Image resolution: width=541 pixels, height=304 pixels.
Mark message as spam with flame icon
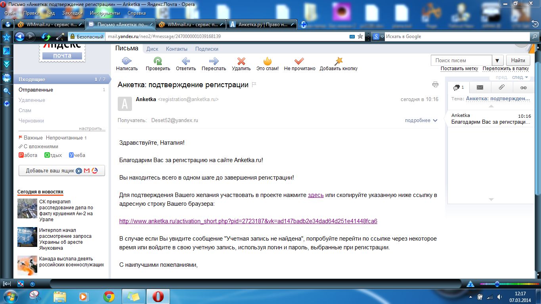(268, 61)
